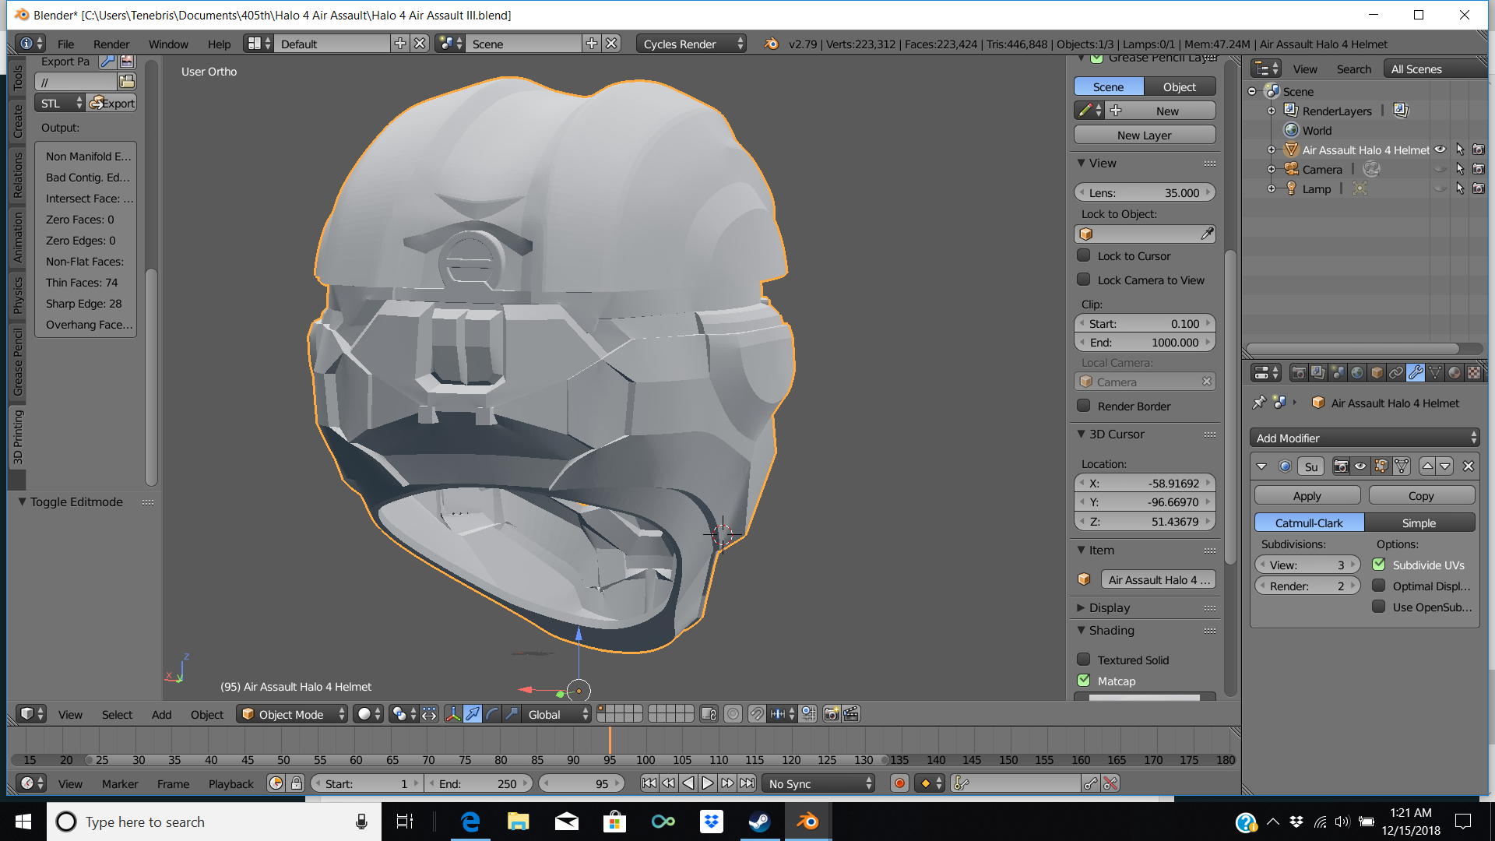Disable the Matcap checkbox
The height and width of the screenshot is (841, 1495).
[1083, 681]
